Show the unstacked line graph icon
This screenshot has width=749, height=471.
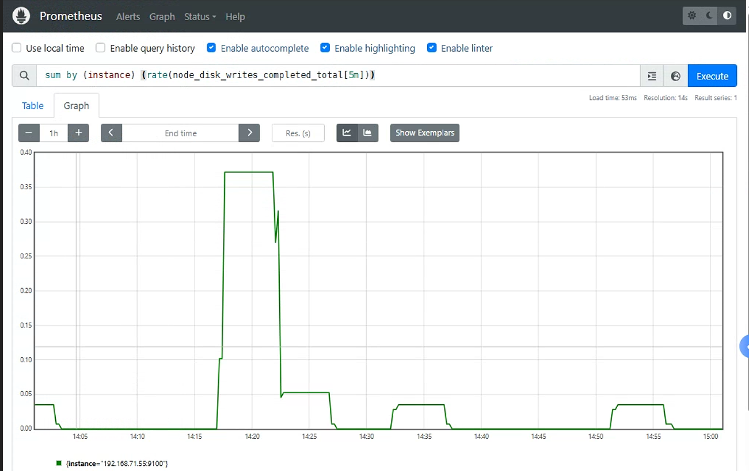(x=347, y=133)
